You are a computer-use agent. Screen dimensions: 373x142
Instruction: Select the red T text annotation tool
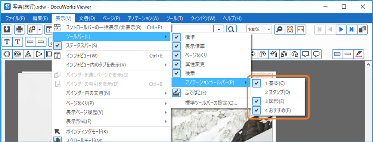(x=18, y=42)
